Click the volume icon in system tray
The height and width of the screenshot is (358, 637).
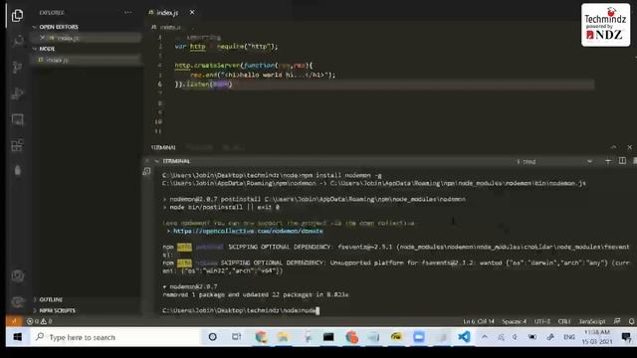pos(516,337)
